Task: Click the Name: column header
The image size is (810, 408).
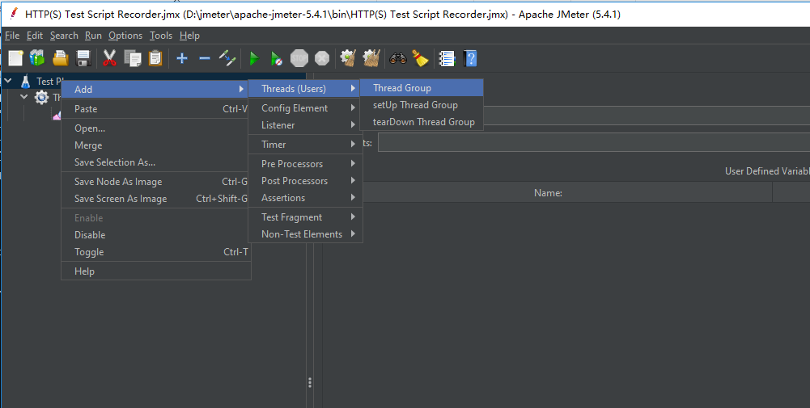Action: click(x=548, y=193)
